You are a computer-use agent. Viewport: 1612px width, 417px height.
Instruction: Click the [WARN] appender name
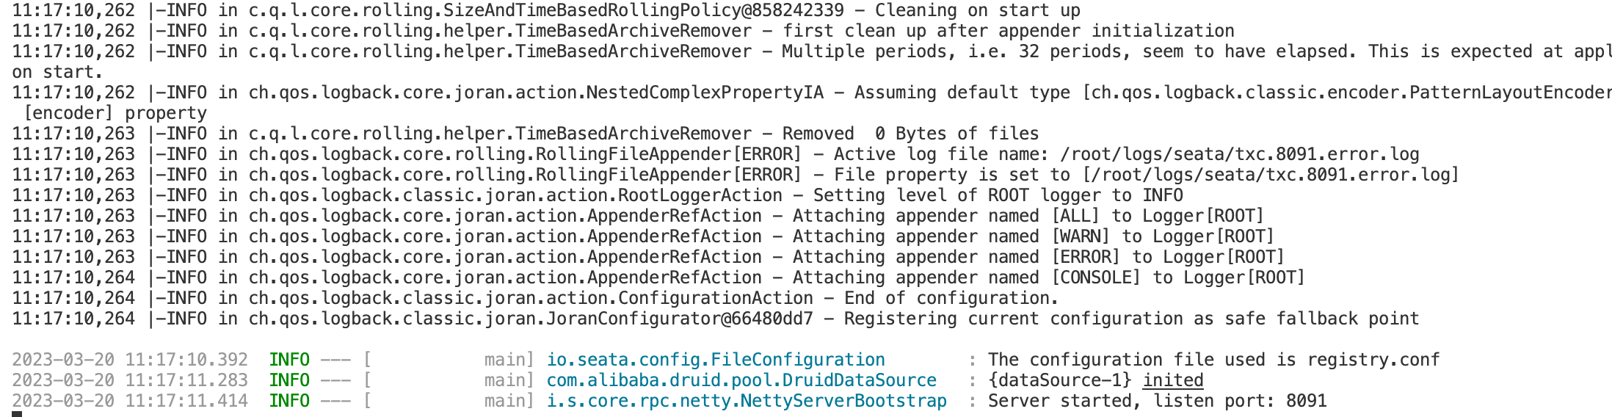(1081, 236)
